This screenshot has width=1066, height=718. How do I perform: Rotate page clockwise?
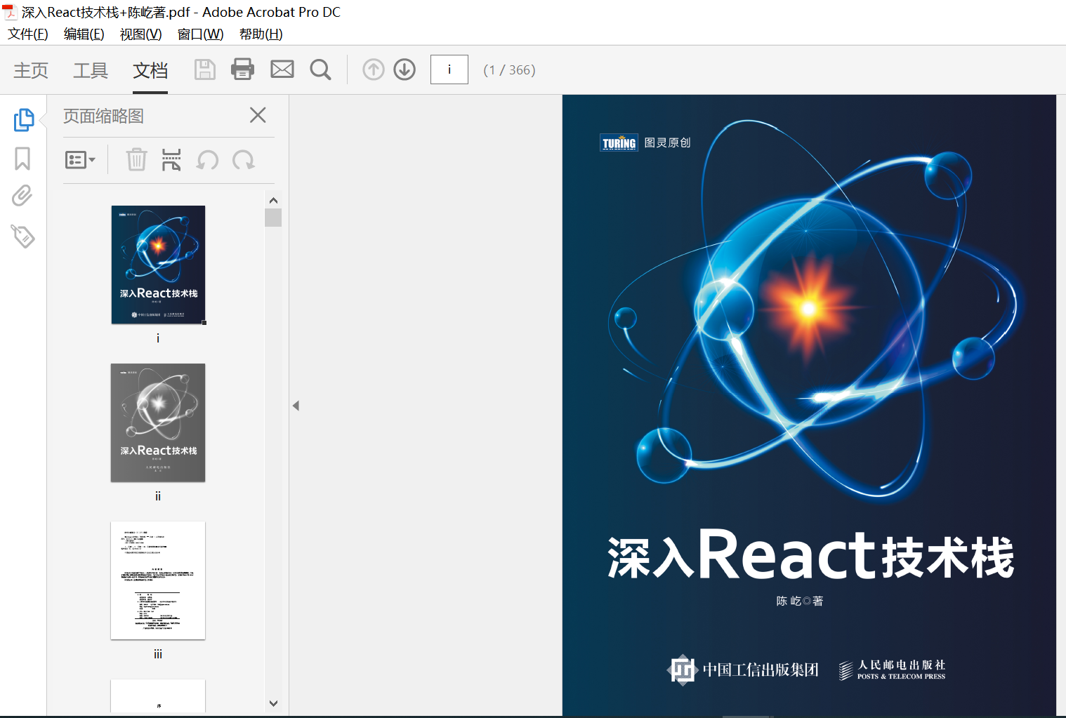pos(244,160)
